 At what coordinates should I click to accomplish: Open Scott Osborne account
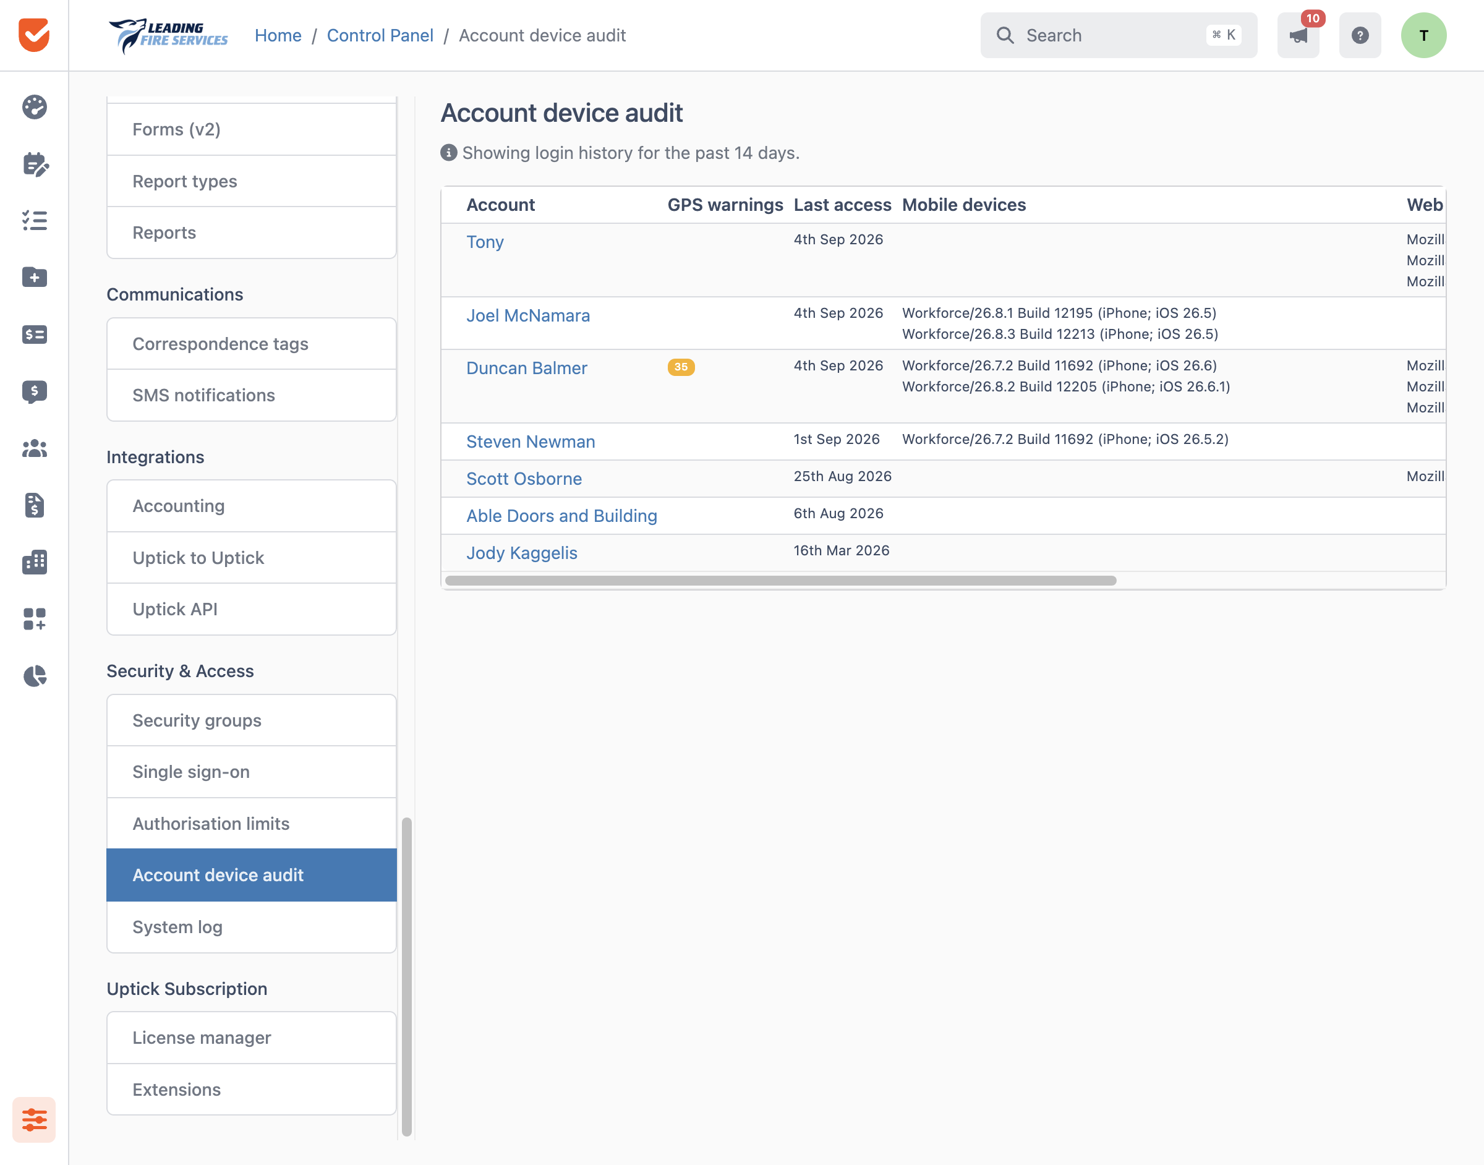pos(524,479)
